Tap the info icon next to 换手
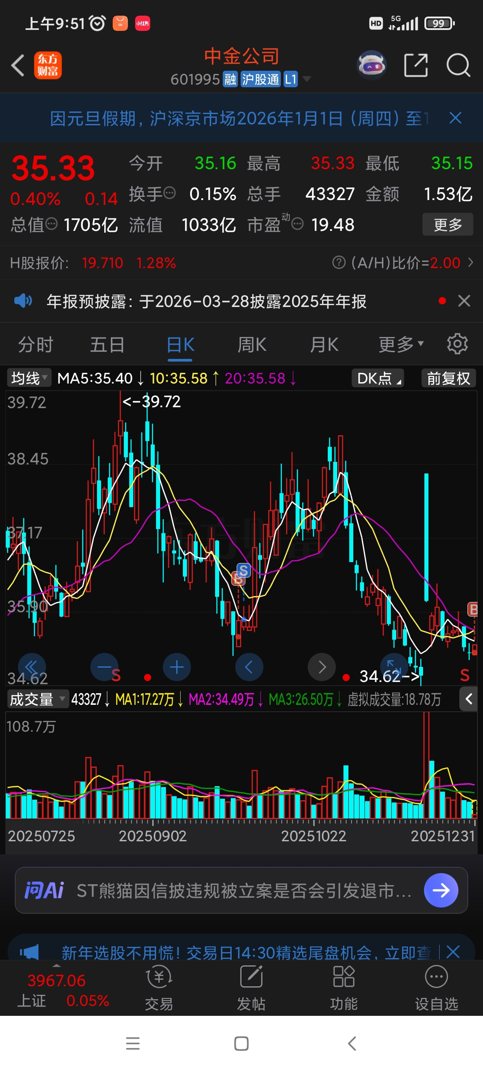 tap(169, 193)
